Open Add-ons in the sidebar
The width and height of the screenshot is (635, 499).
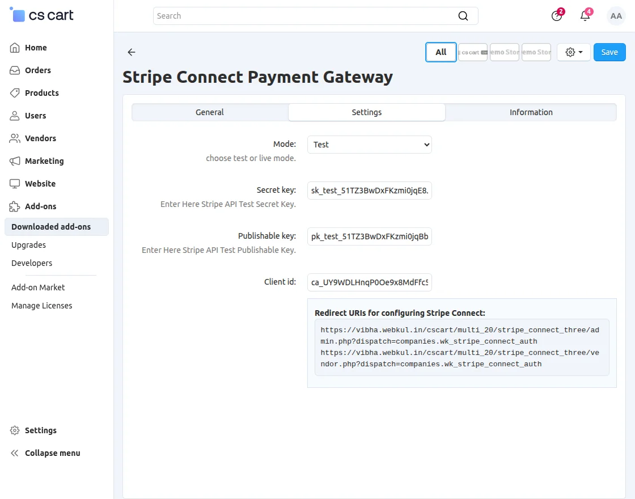pos(40,206)
